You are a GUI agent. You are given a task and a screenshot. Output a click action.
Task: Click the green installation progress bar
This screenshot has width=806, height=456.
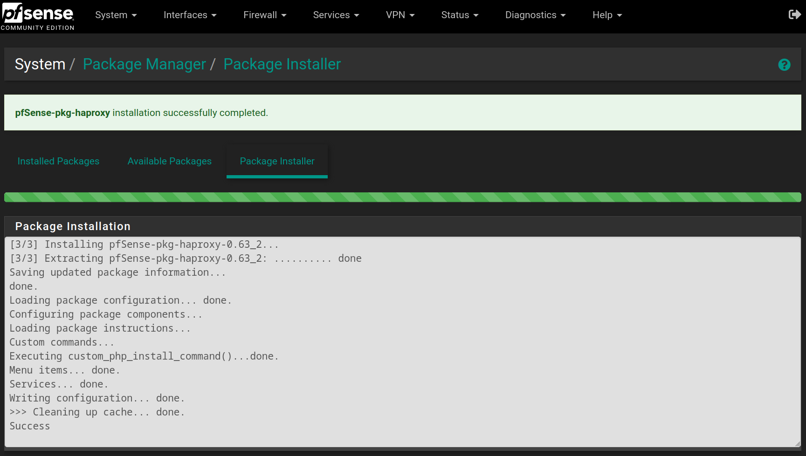coord(403,197)
